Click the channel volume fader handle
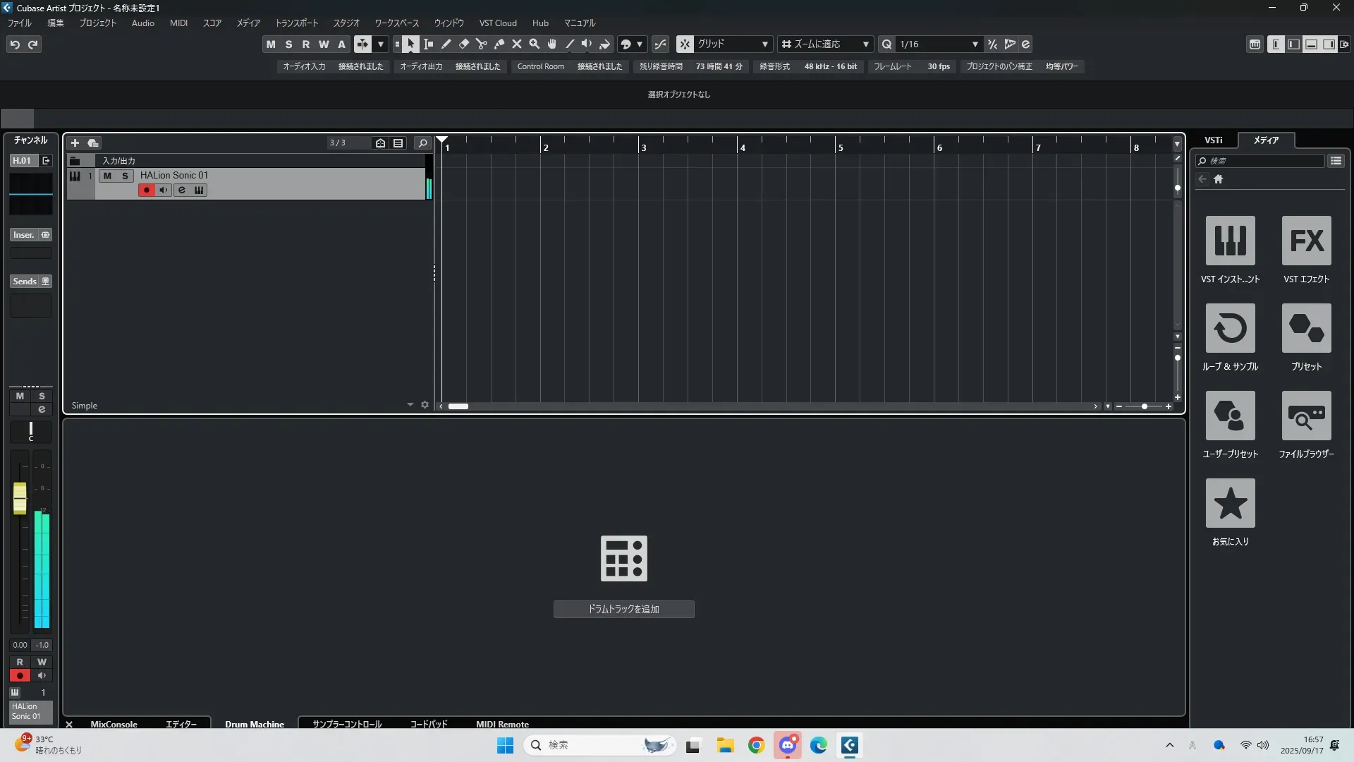 pyautogui.click(x=20, y=498)
